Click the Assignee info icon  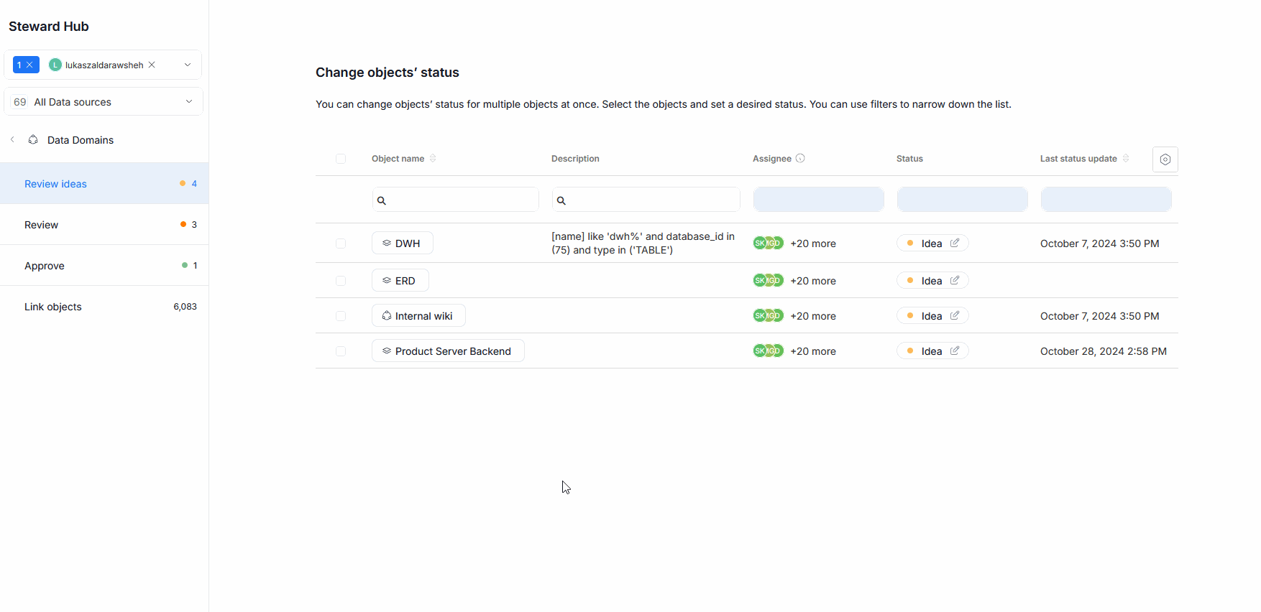tap(800, 159)
